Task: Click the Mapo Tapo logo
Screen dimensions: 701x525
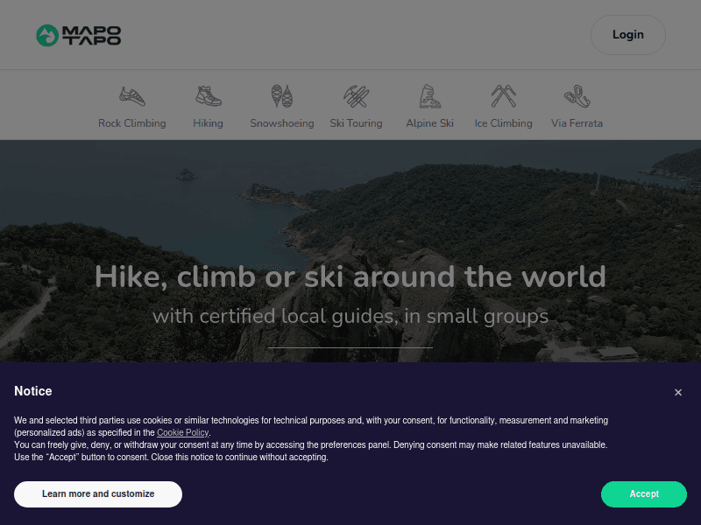Action: tap(79, 35)
